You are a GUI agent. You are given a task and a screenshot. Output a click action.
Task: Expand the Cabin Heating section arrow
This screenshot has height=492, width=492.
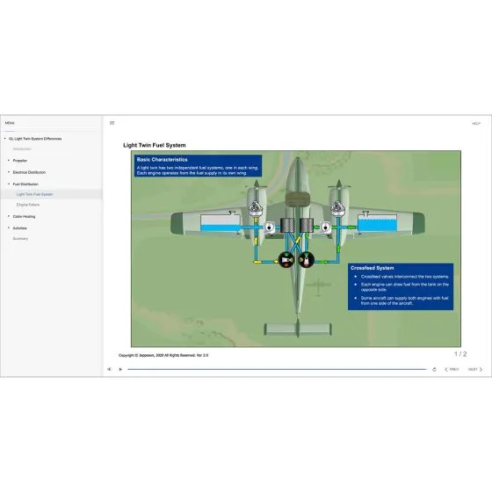coord(9,216)
